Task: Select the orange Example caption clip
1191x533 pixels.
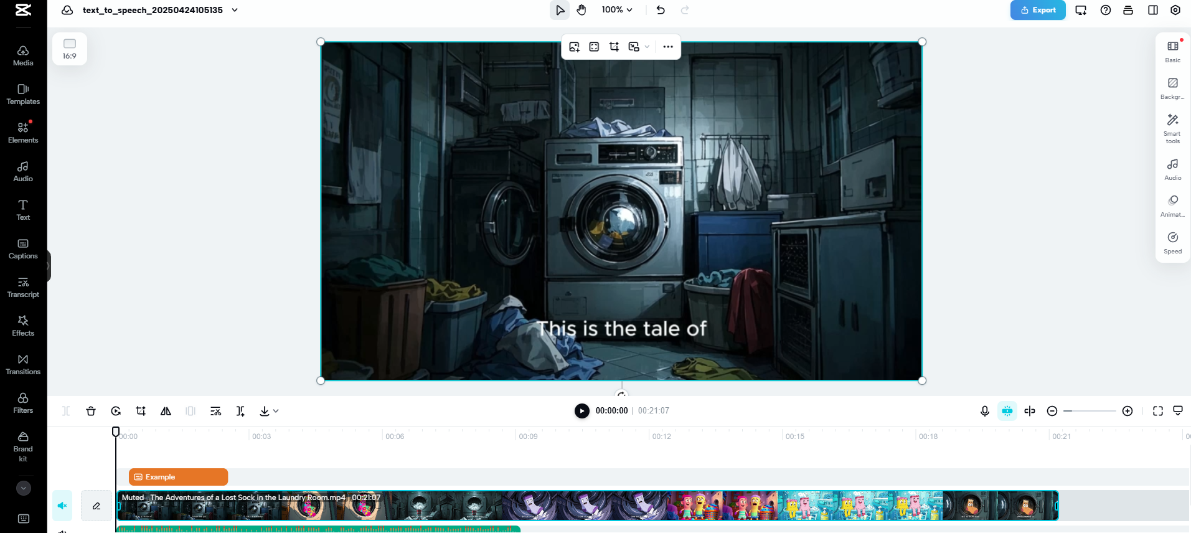Action: [x=178, y=477]
